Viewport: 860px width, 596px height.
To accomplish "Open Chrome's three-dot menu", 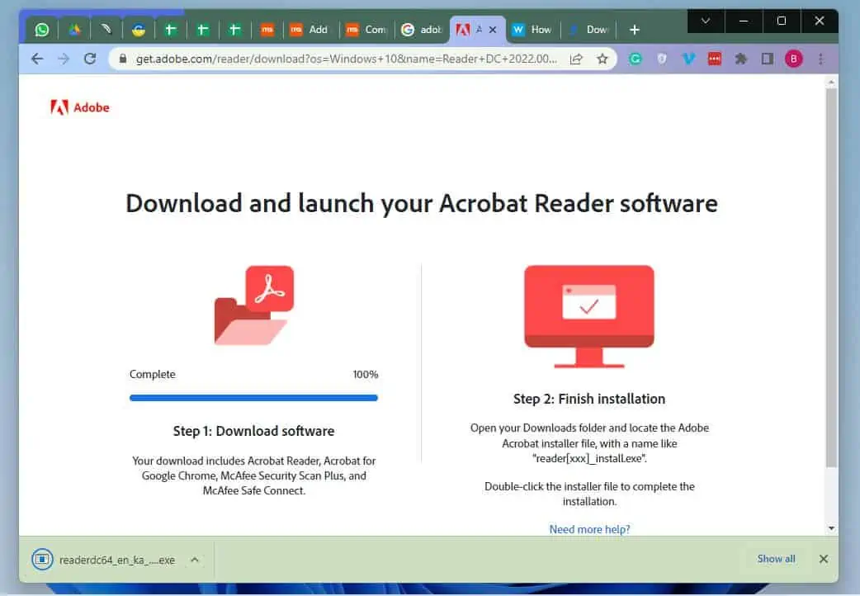I will click(x=820, y=59).
